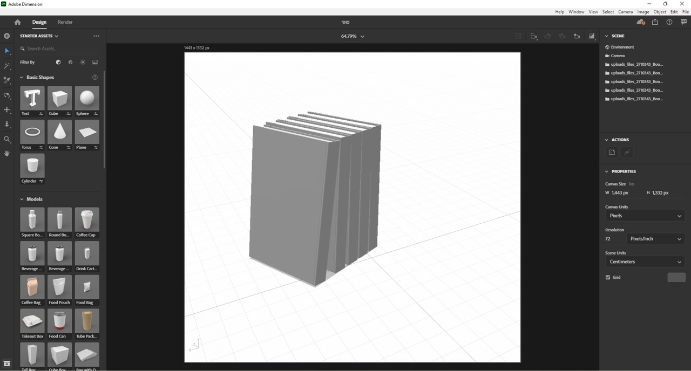The width and height of the screenshot is (691, 371).
Task: Activate the Select arrow tool
Action: point(7,51)
